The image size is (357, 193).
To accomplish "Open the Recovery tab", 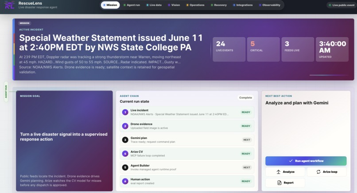I will [x=219, y=5].
